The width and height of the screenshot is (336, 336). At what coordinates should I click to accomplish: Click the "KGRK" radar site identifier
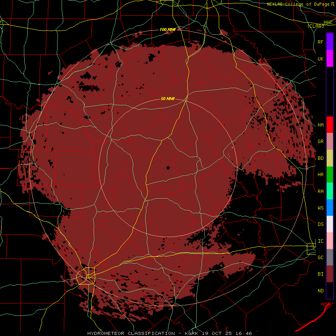(192, 333)
